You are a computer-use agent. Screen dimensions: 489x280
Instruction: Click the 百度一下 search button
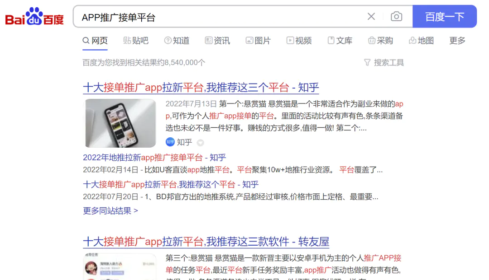445,17
